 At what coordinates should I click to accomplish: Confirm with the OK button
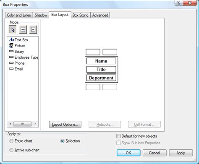pos(128,153)
